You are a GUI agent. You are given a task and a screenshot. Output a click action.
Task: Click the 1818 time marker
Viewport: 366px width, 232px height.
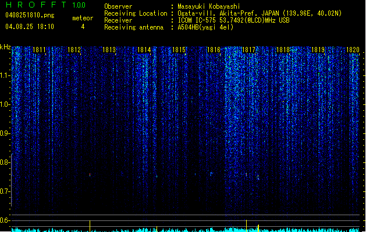[x=283, y=50]
